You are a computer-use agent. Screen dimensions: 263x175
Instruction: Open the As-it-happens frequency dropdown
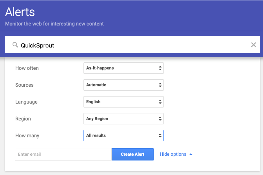(x=123, y=68)
